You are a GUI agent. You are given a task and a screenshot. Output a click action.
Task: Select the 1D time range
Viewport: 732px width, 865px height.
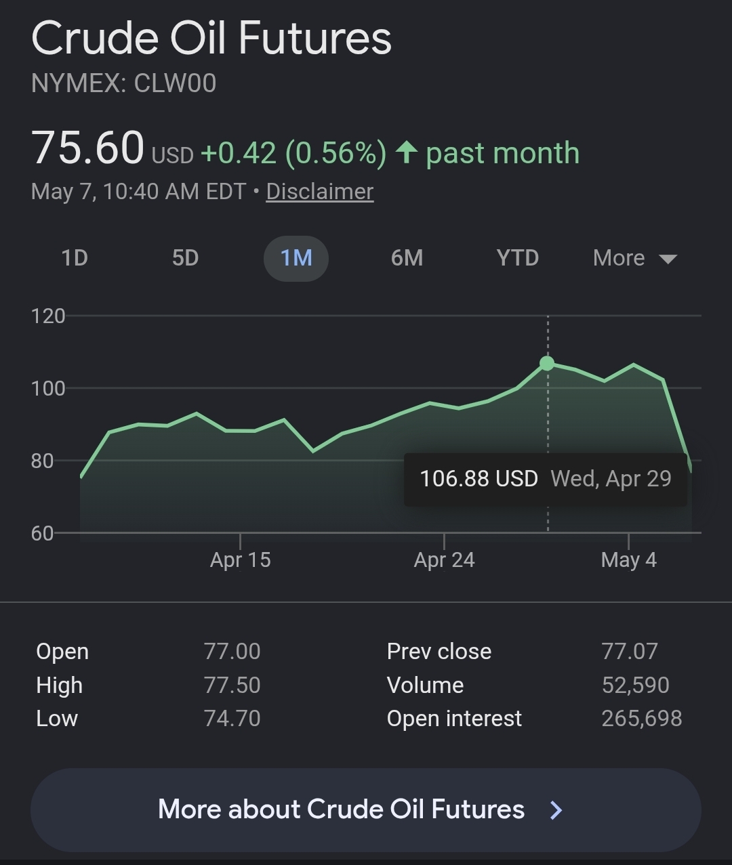click(x=75, y=258)
